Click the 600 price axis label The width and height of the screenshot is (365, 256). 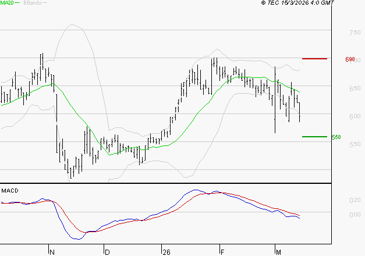pos(355,116)
